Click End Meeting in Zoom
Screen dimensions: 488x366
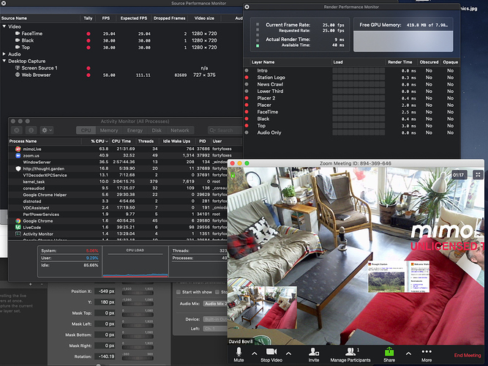click(x=467, y=355)
